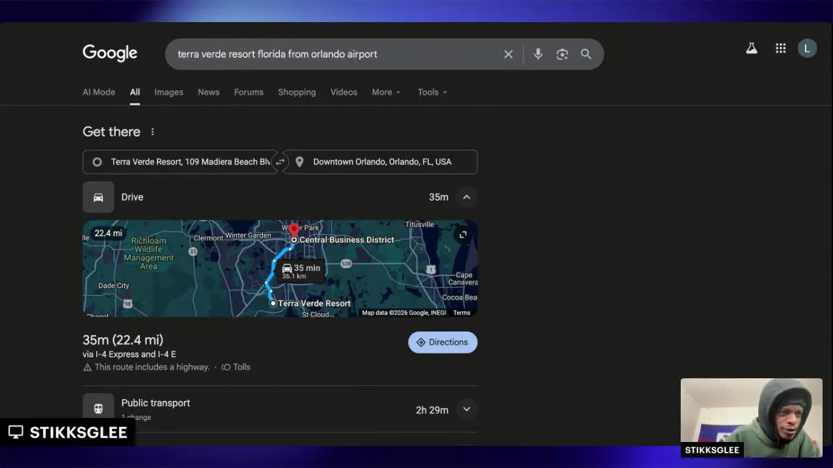Click the magnifying glass search icon
Image resolution: width=833 pixels, height=468 pixels.
point(586,54)
